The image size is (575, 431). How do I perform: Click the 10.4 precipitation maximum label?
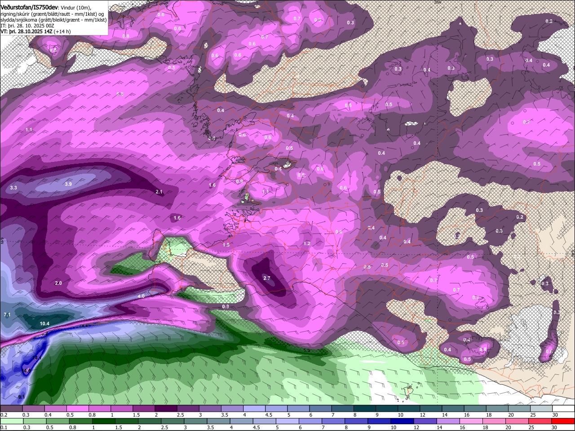pyautogui.click(x=44, y=323)
